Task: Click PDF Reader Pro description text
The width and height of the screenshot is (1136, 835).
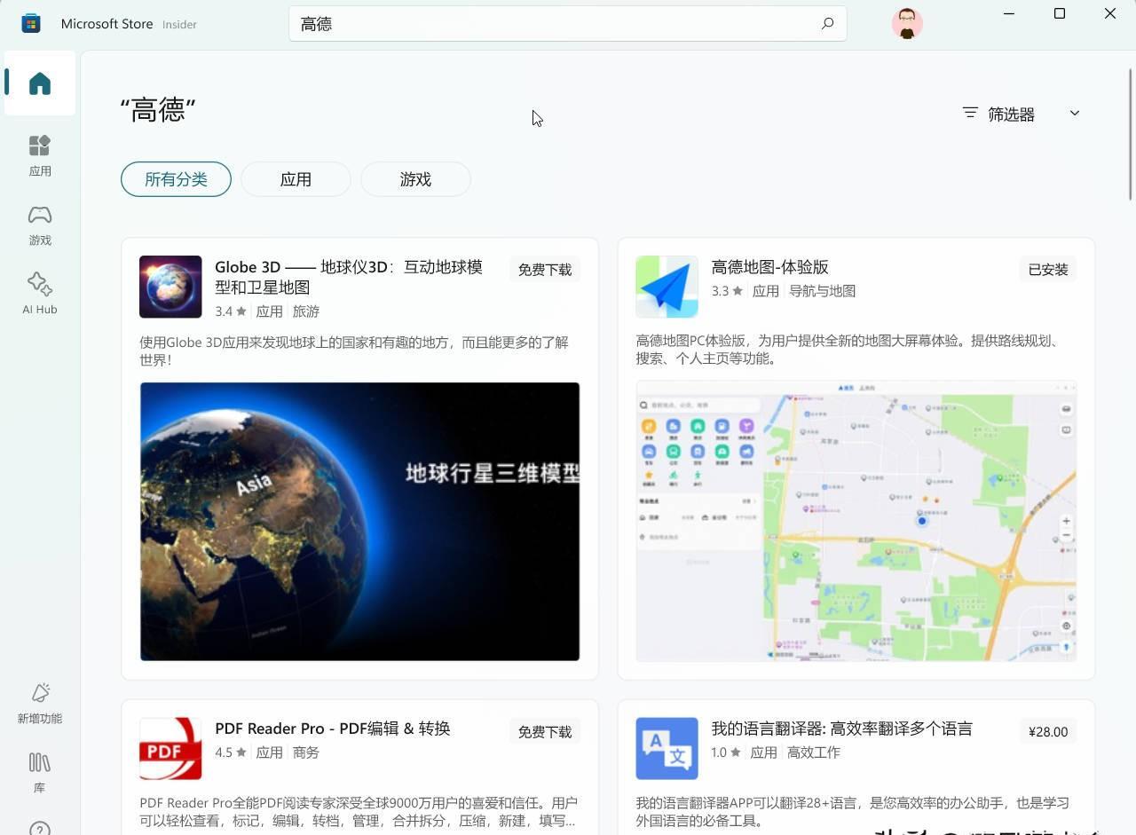Action: coord(358,812)
